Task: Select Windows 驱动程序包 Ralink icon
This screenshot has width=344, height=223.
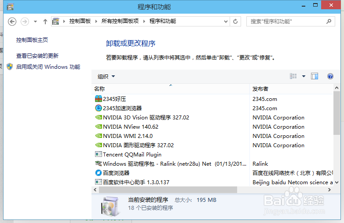Action: [99, 164]
